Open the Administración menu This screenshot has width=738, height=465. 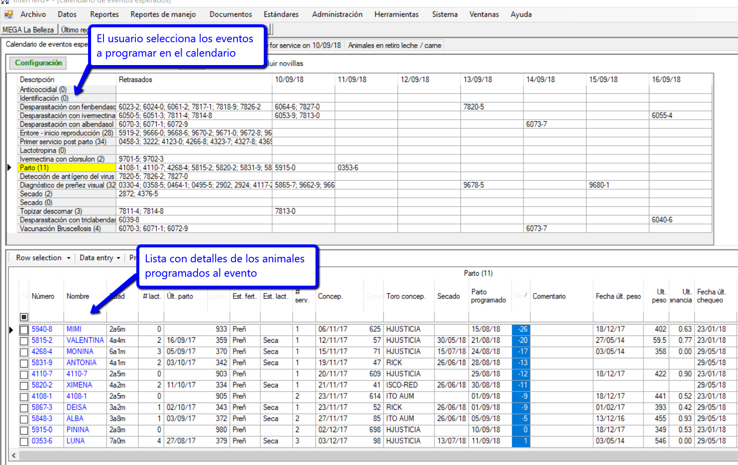coord(337,14)
